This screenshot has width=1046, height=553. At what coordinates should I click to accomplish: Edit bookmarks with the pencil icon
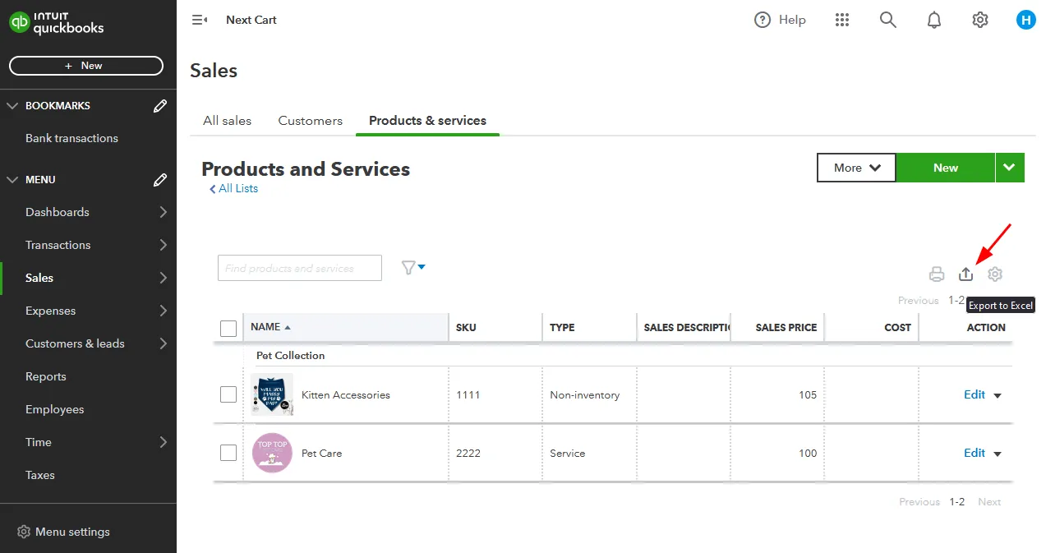pyautogui.click(x=160, y=106)
